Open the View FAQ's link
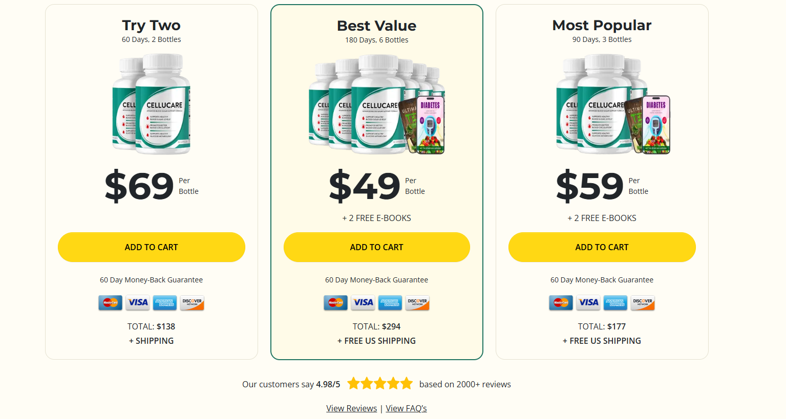Viewport: 786px width, 419px height. 406,408
